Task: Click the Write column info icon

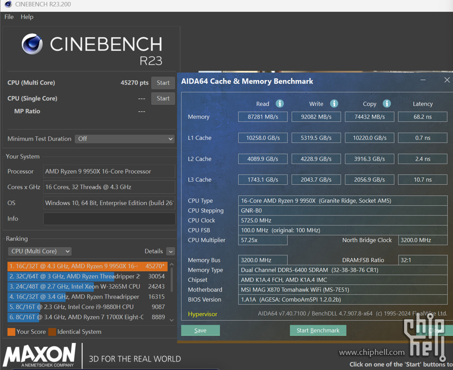Action: coord(334,103)
